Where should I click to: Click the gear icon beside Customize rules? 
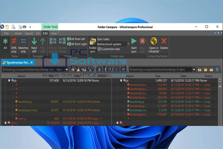99,49
